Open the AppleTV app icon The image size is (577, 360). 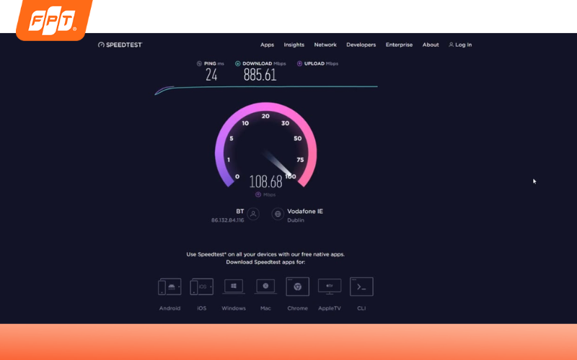tap(330, 287)
